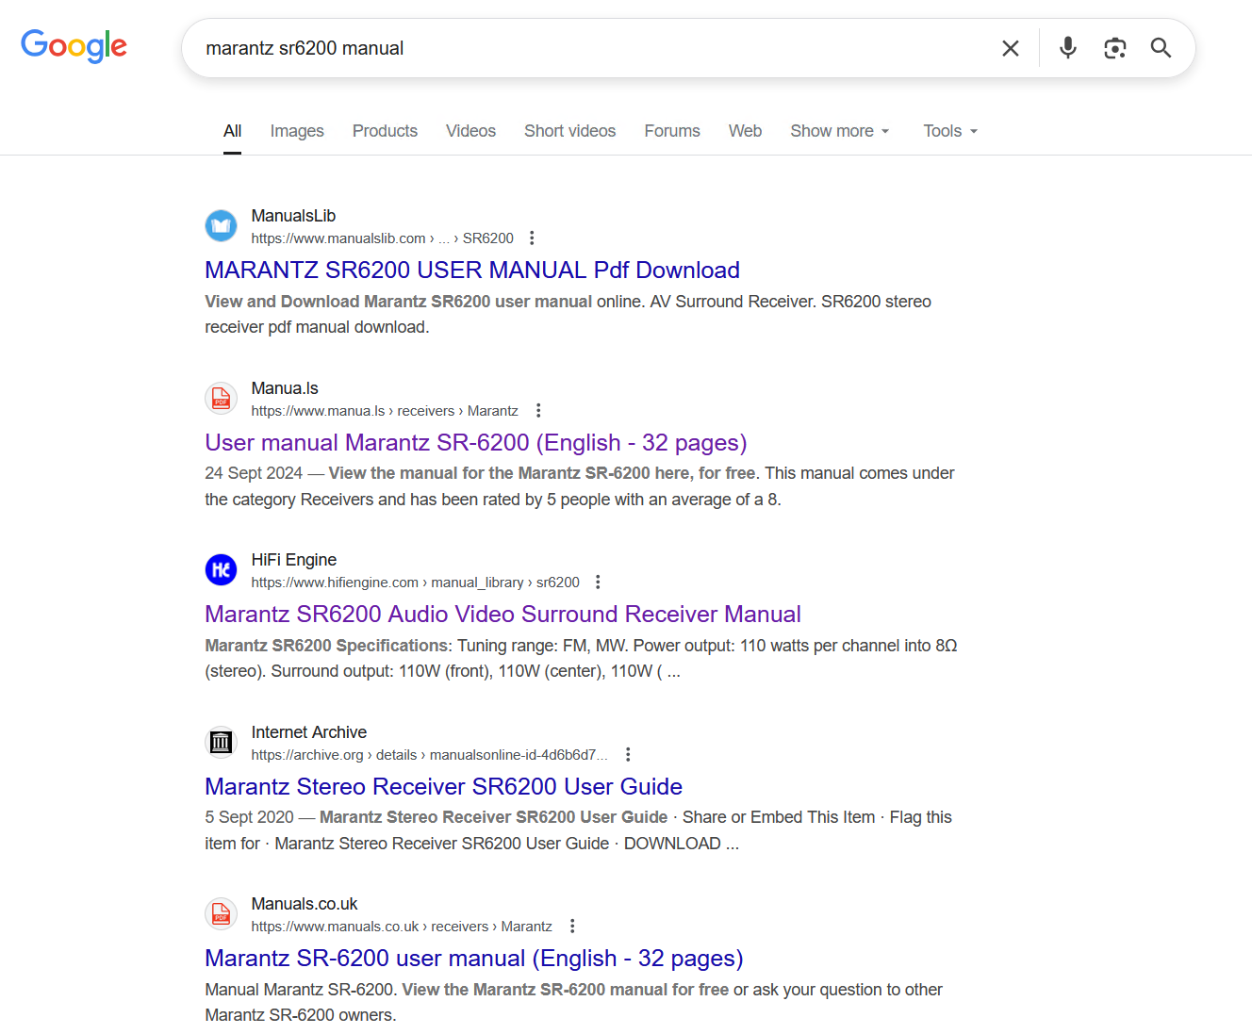Click the manuals.co.uk receivers Marantz breadcrumb
1252x1034 pixels.
(402, 927)
